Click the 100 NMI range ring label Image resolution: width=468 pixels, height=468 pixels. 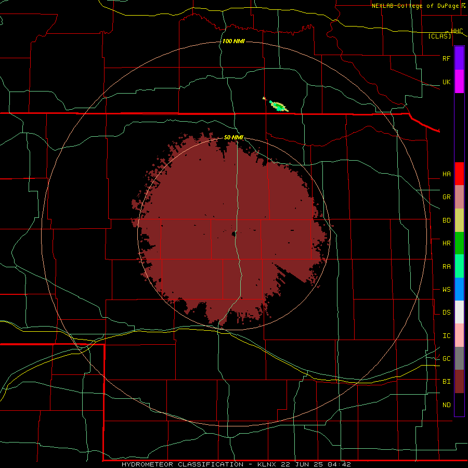[233, 41]
